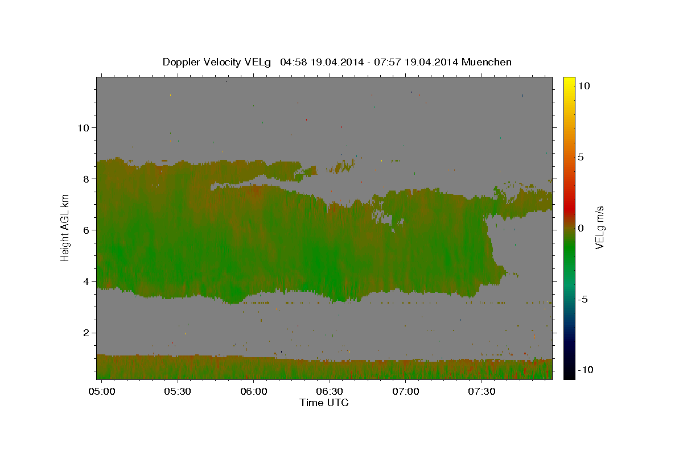Click the 05:00 time tick label
This screenshot has width=683, height=455.
[102, 392]
